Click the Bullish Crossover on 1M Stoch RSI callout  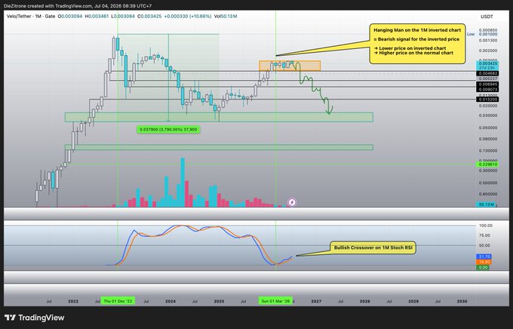point(373,248)
